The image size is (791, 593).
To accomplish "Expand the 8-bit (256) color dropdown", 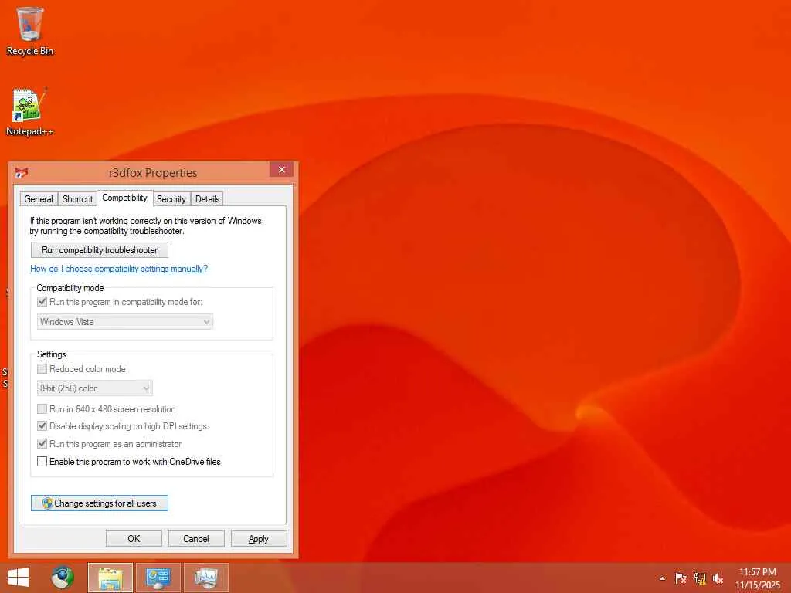I will [x=95, y=388].
